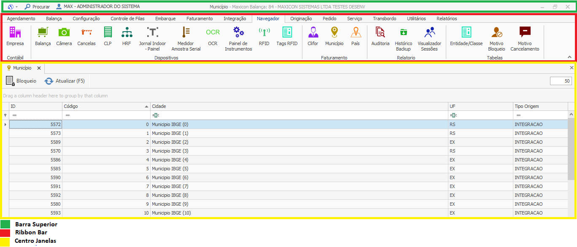Open the Originação ribbon tab

pyautogui.click(x=301, y=19)
